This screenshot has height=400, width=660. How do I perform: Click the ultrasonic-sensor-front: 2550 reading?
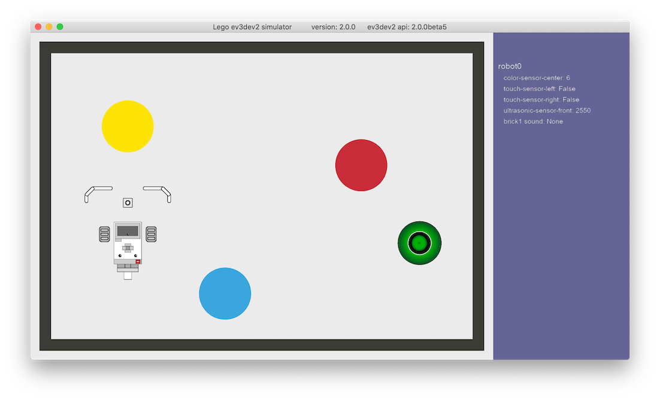(x=547, y=110)
